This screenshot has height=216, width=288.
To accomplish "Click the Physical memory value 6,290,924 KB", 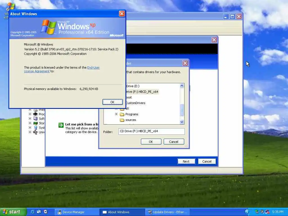I will click(89, 89).
